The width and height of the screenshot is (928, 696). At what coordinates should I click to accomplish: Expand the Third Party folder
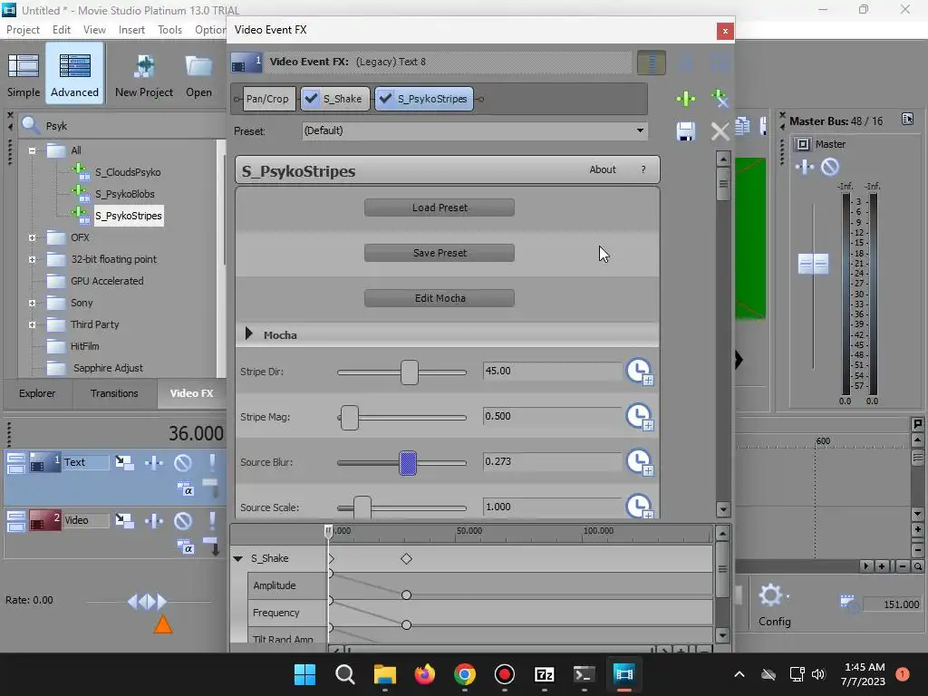pyautogui.click(x=32, y=324)
